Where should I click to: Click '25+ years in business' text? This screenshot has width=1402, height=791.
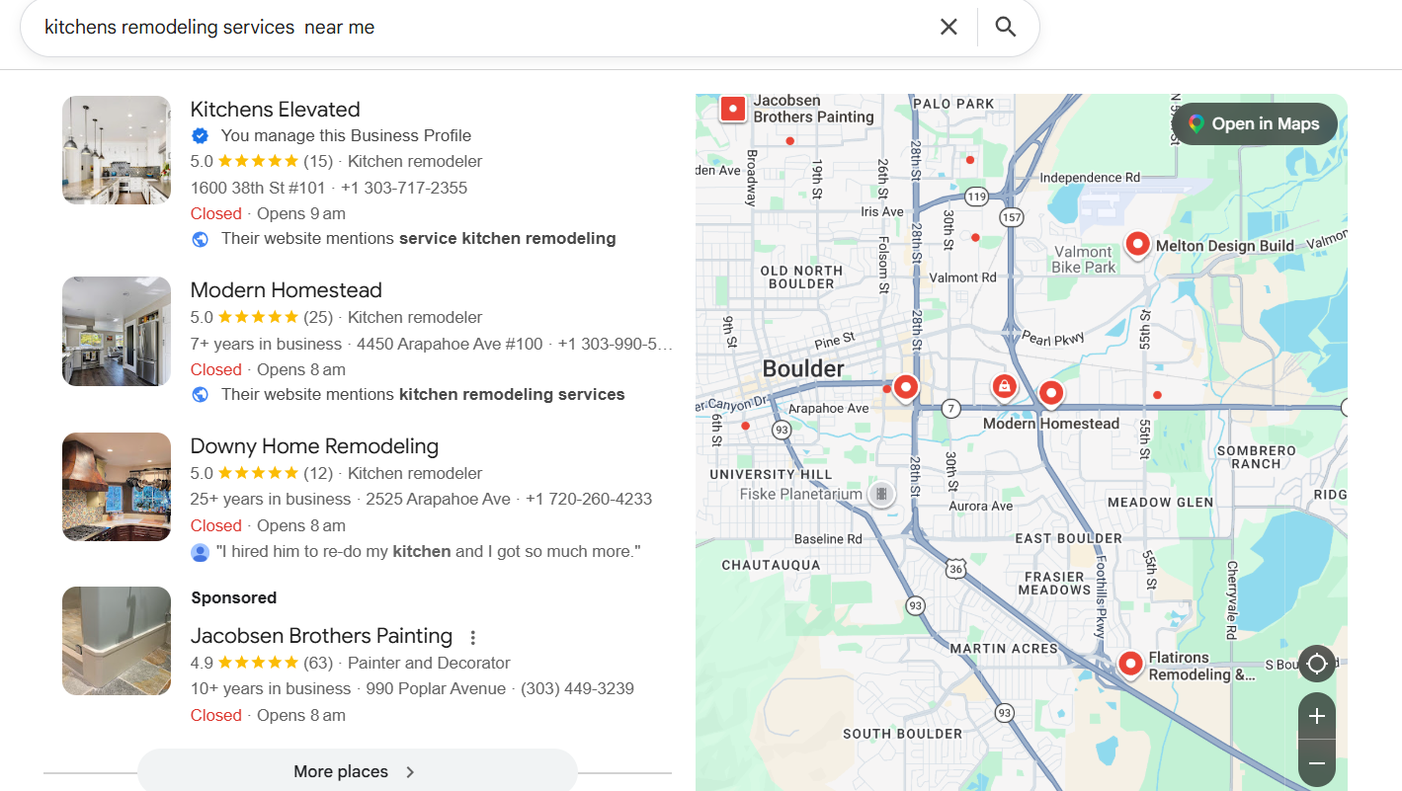[x=271, y=500]
